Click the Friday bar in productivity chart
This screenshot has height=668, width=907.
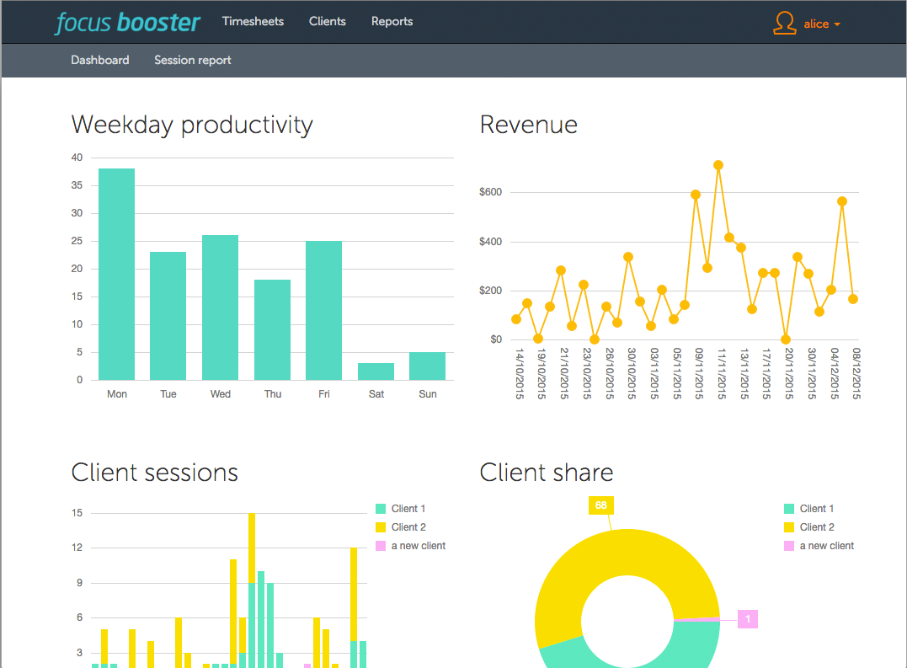point(324,310)
